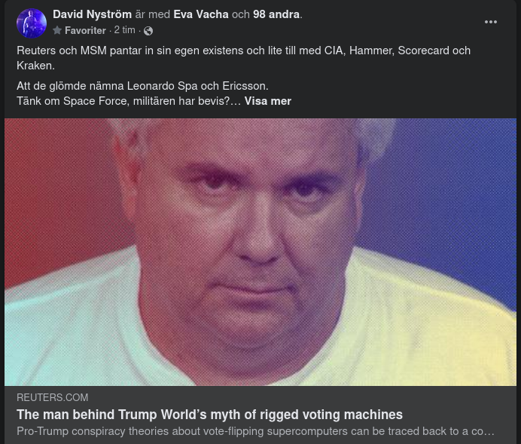Click the blue background area of article image
The width and height of the screenshot is (521, 444).
pyautogui.click(x=449, y=200)
